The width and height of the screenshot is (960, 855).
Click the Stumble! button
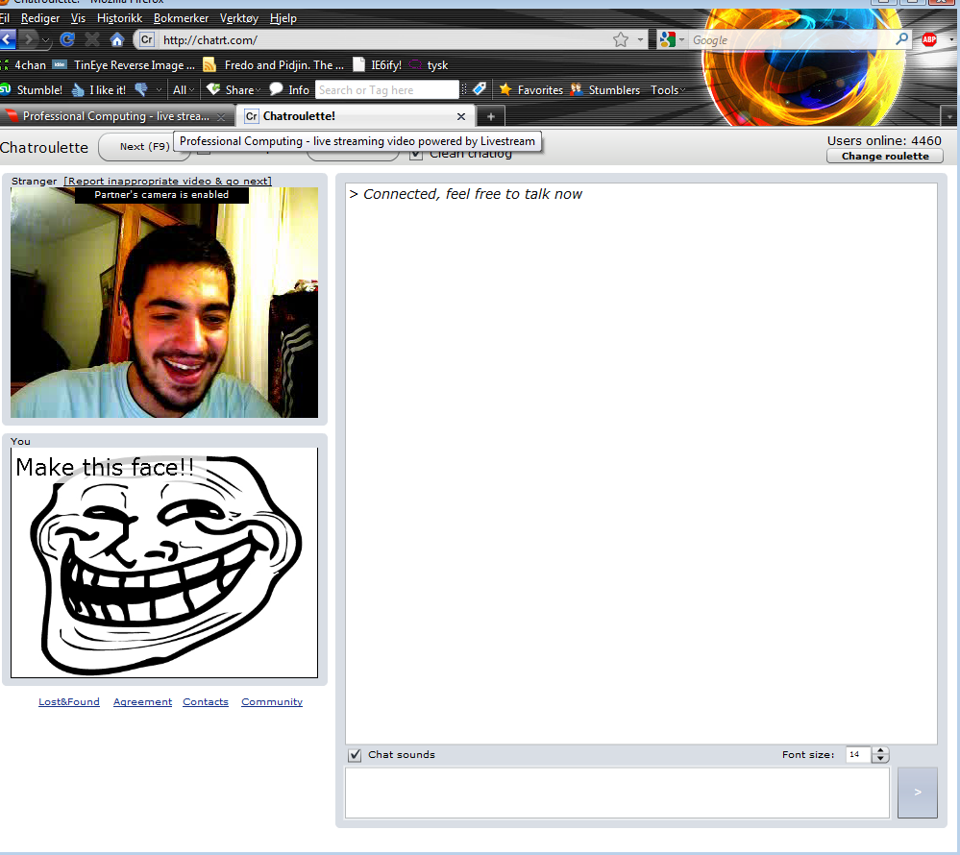[x=32, y=90]
